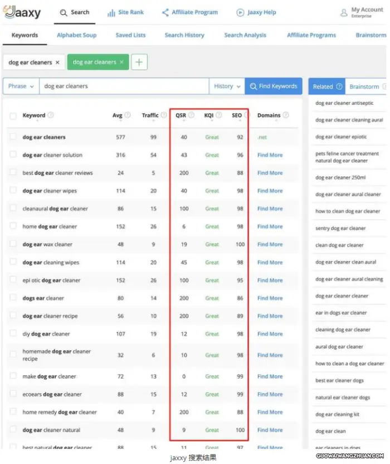Click the Affiliate Program share icon
The height and width of the screenshot is (464, 390).
point(165,12)
